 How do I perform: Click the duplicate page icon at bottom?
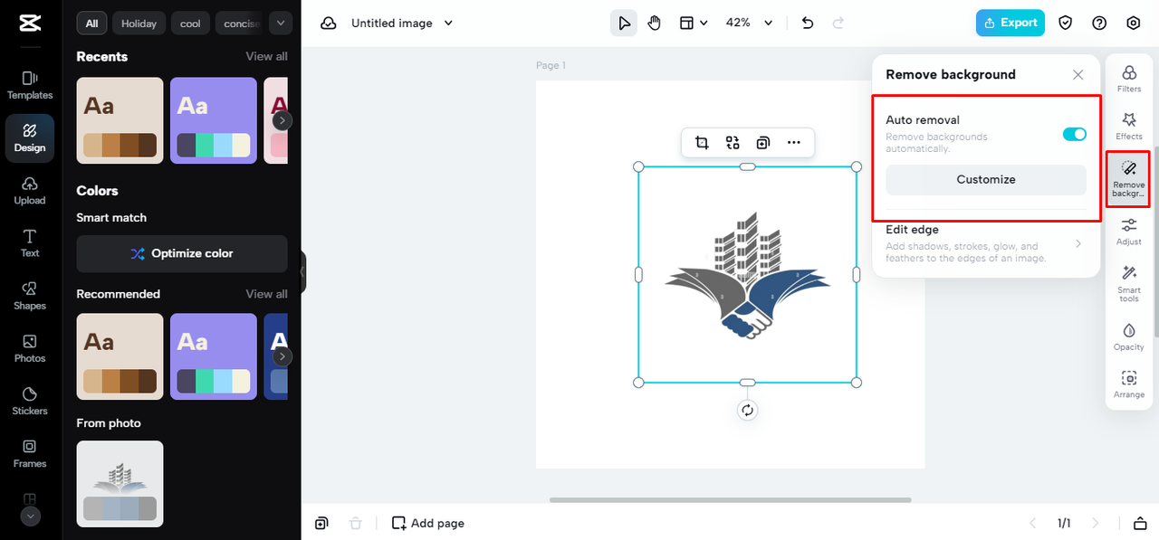click(321, 523)
